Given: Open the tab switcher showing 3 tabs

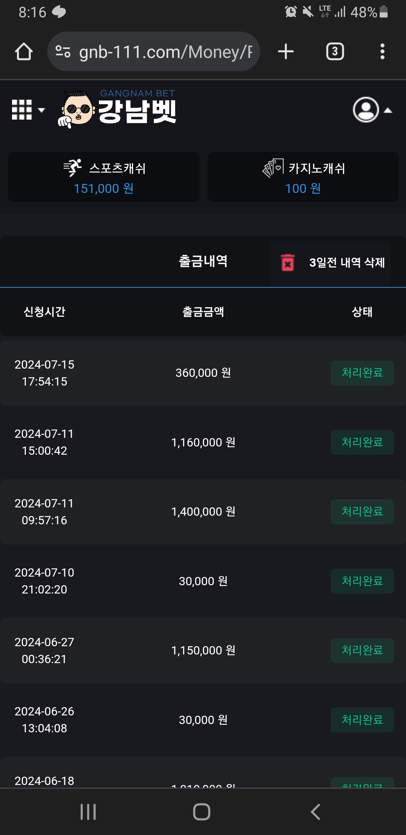Looking at the screenshot, I should pos(335,52).
